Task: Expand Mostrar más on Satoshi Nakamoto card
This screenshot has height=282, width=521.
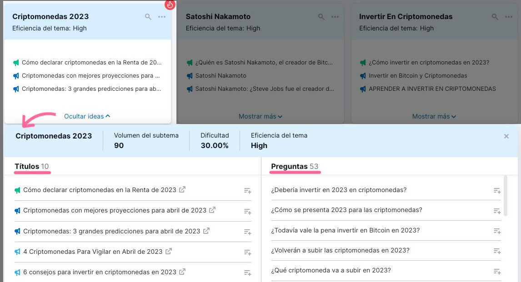Action: coord(260,116)
